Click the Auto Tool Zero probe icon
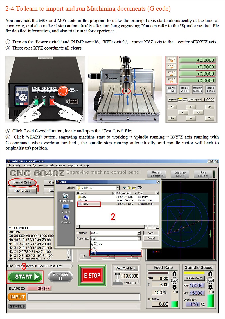Screen dimensions: 225x319 117,279
